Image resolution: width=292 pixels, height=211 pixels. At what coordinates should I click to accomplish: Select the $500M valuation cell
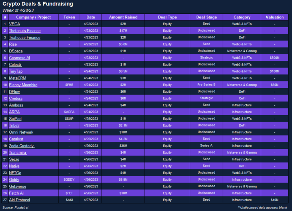tap(275, 58)
